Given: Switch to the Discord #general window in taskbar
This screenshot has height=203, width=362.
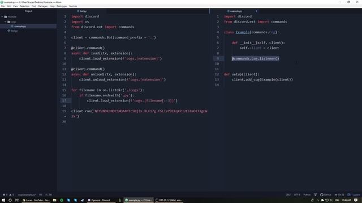Looking at the screenshot, I should (101, 200).
